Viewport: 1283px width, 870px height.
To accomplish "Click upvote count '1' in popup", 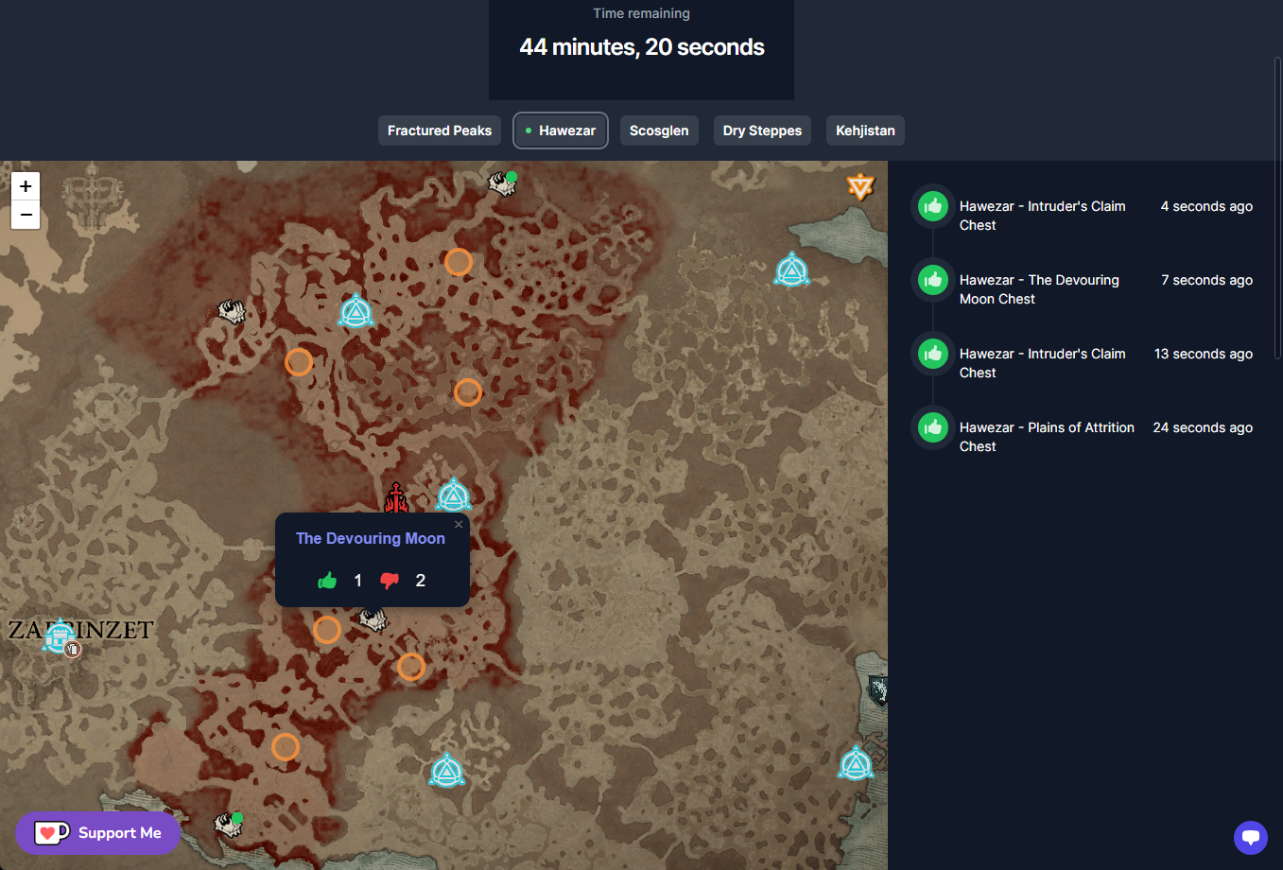I will coord(357,581).
